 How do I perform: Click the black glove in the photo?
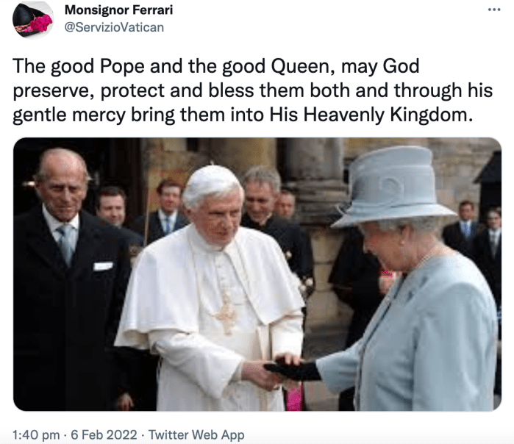(x=293, y=369)
